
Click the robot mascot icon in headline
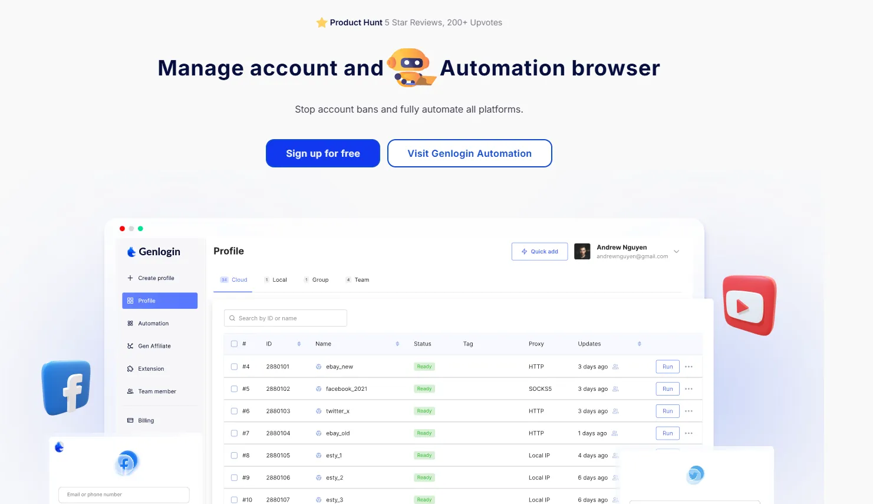point(411,68)
